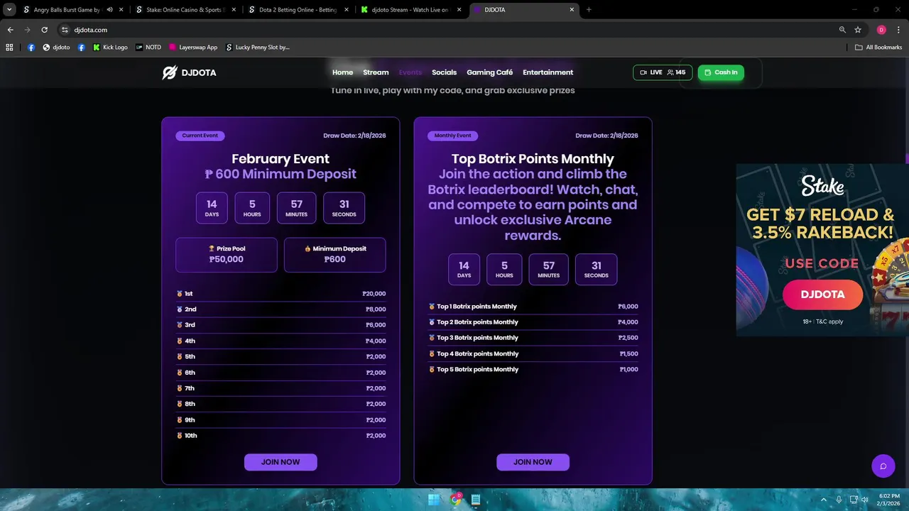Open the Events nav link
Screen dimensions: 909x511
[x=410, y=72]
